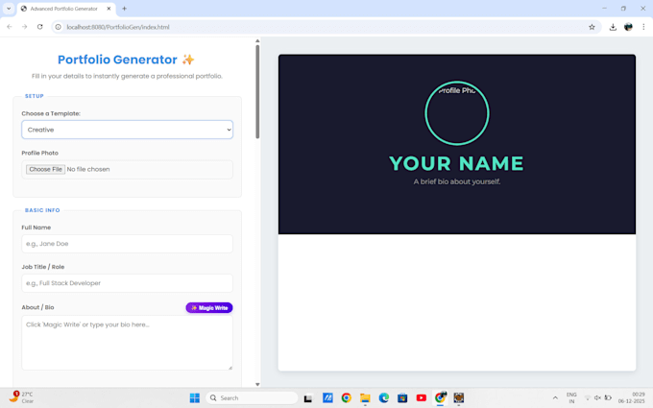Open Chrome from the taskbar
The width and height of the screenshot is (653, 408).
346,398
